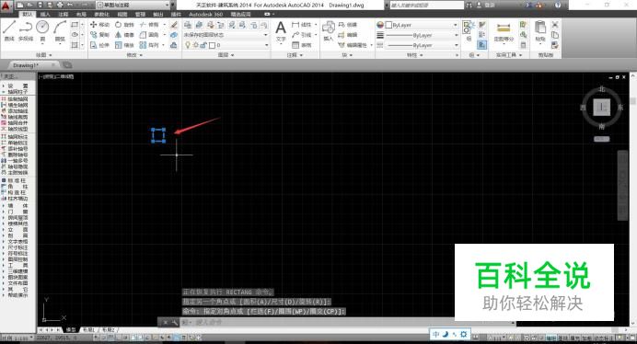Toggle the layer freeze sun icon
This screenshot has width=637, height=344.
click(195, 45)
